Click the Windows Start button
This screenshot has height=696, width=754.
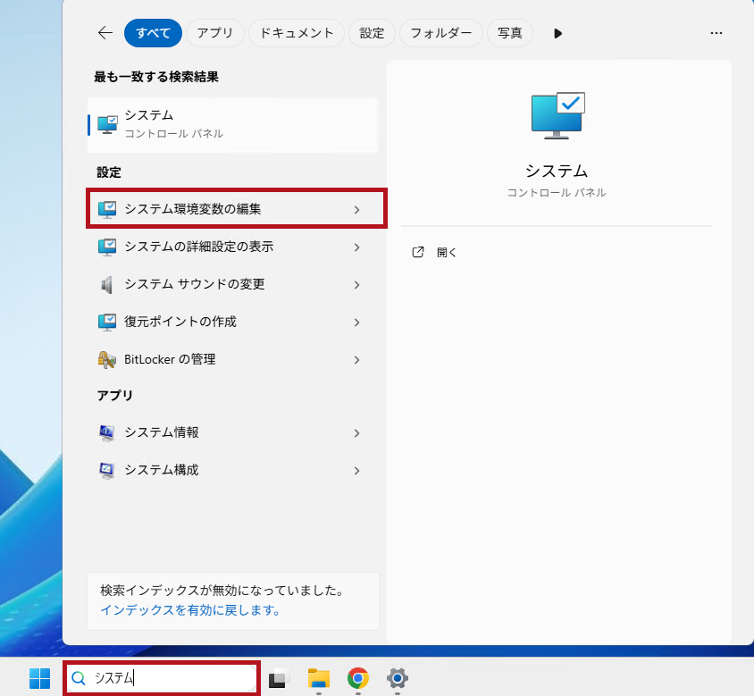36,679
